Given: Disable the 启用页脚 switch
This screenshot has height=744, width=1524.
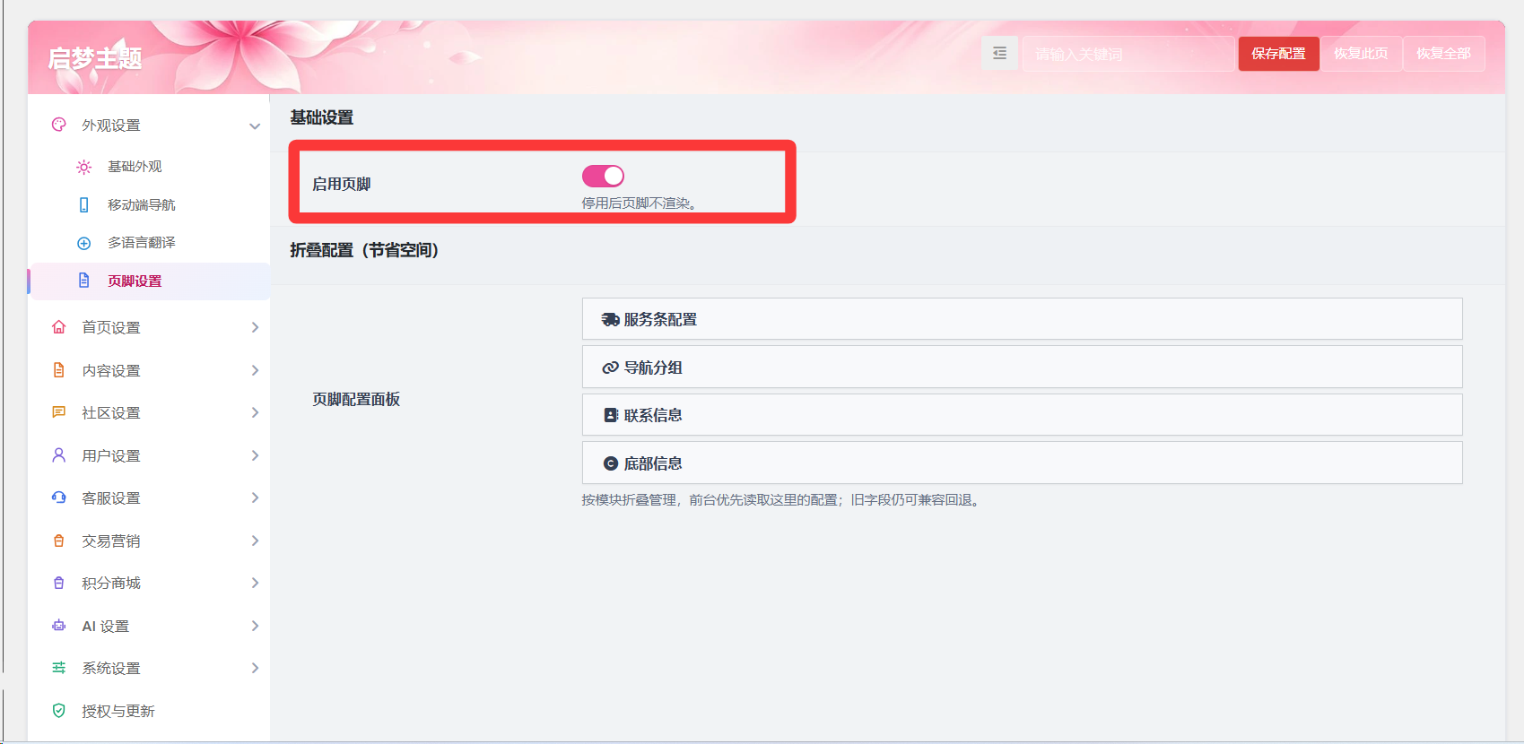Looking at the screenshot, I should click(x=603, y=176).
